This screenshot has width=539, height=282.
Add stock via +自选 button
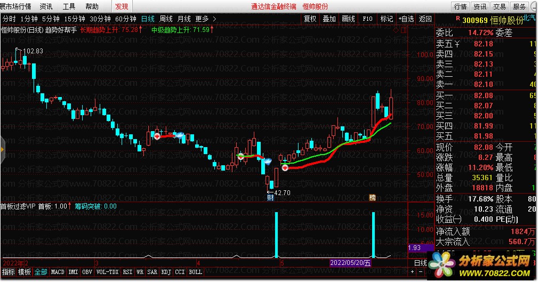tap(406, 19)
